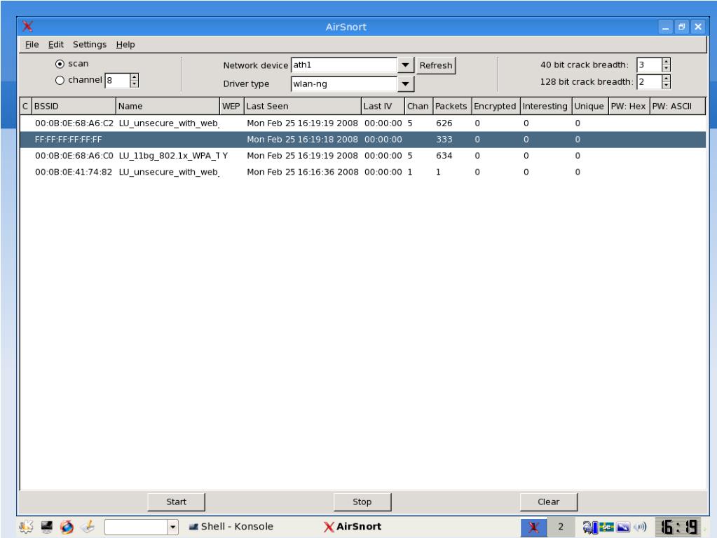Image resolution: width=717 pixels, height=538 pixels.
Task: Click the 16:19 taskbar clock
Action: pos(679,527)
